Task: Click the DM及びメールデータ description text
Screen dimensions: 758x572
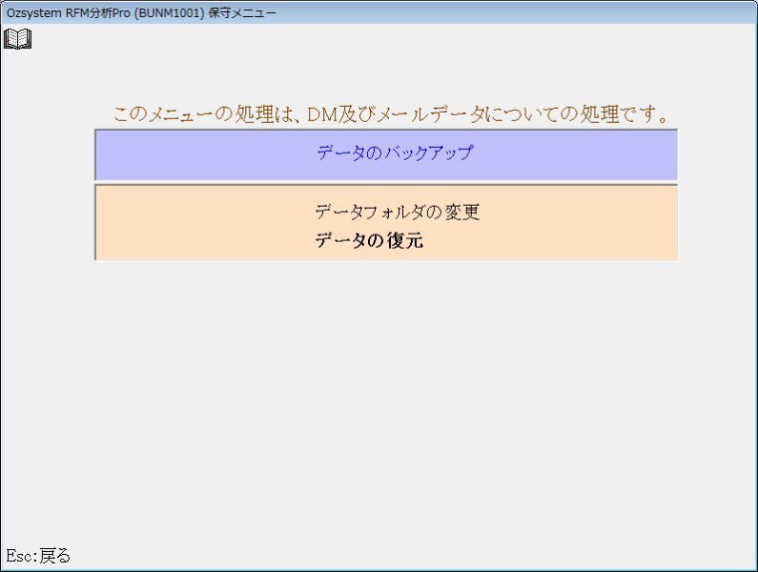Action: click(x=392, y=114)
